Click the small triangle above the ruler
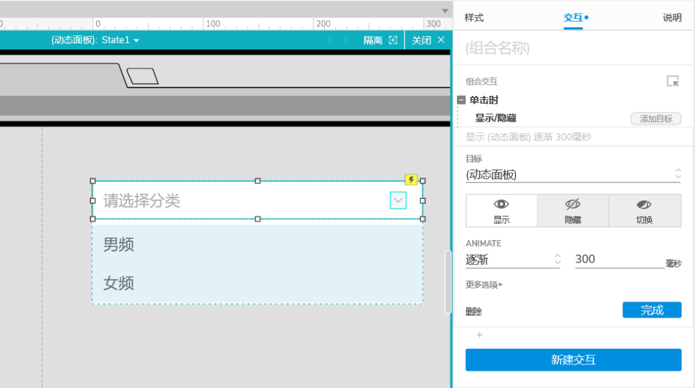This screenshot has width=695, height=388. pyautogui.click(x=445, y=11)
